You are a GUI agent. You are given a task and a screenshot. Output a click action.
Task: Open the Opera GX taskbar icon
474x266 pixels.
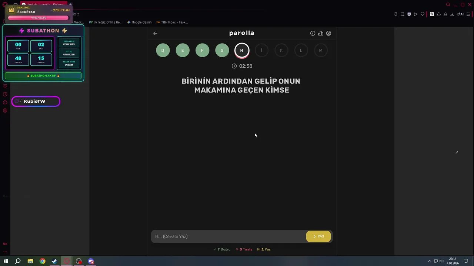[x=67, y=261]
